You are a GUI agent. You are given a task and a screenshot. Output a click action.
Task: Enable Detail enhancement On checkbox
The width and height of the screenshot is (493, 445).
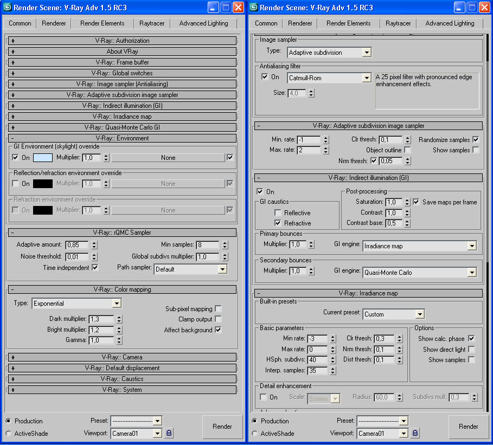(263, 397)
